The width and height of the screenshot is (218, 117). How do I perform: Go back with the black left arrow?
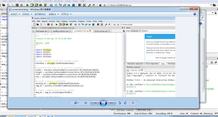click(100, 5)
